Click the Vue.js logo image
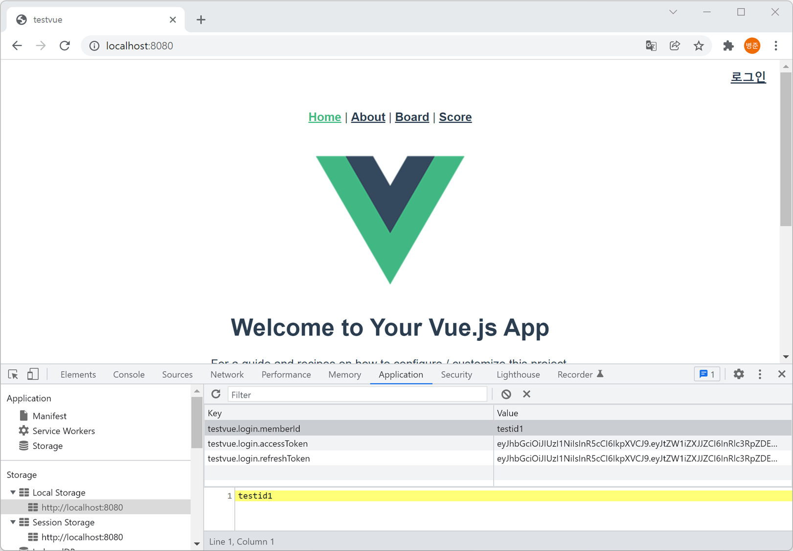The height and width of the screenshot is (551, 793). [x=390, y=220]
